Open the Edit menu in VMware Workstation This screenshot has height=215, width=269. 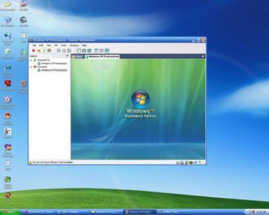(x=41, y=45)
